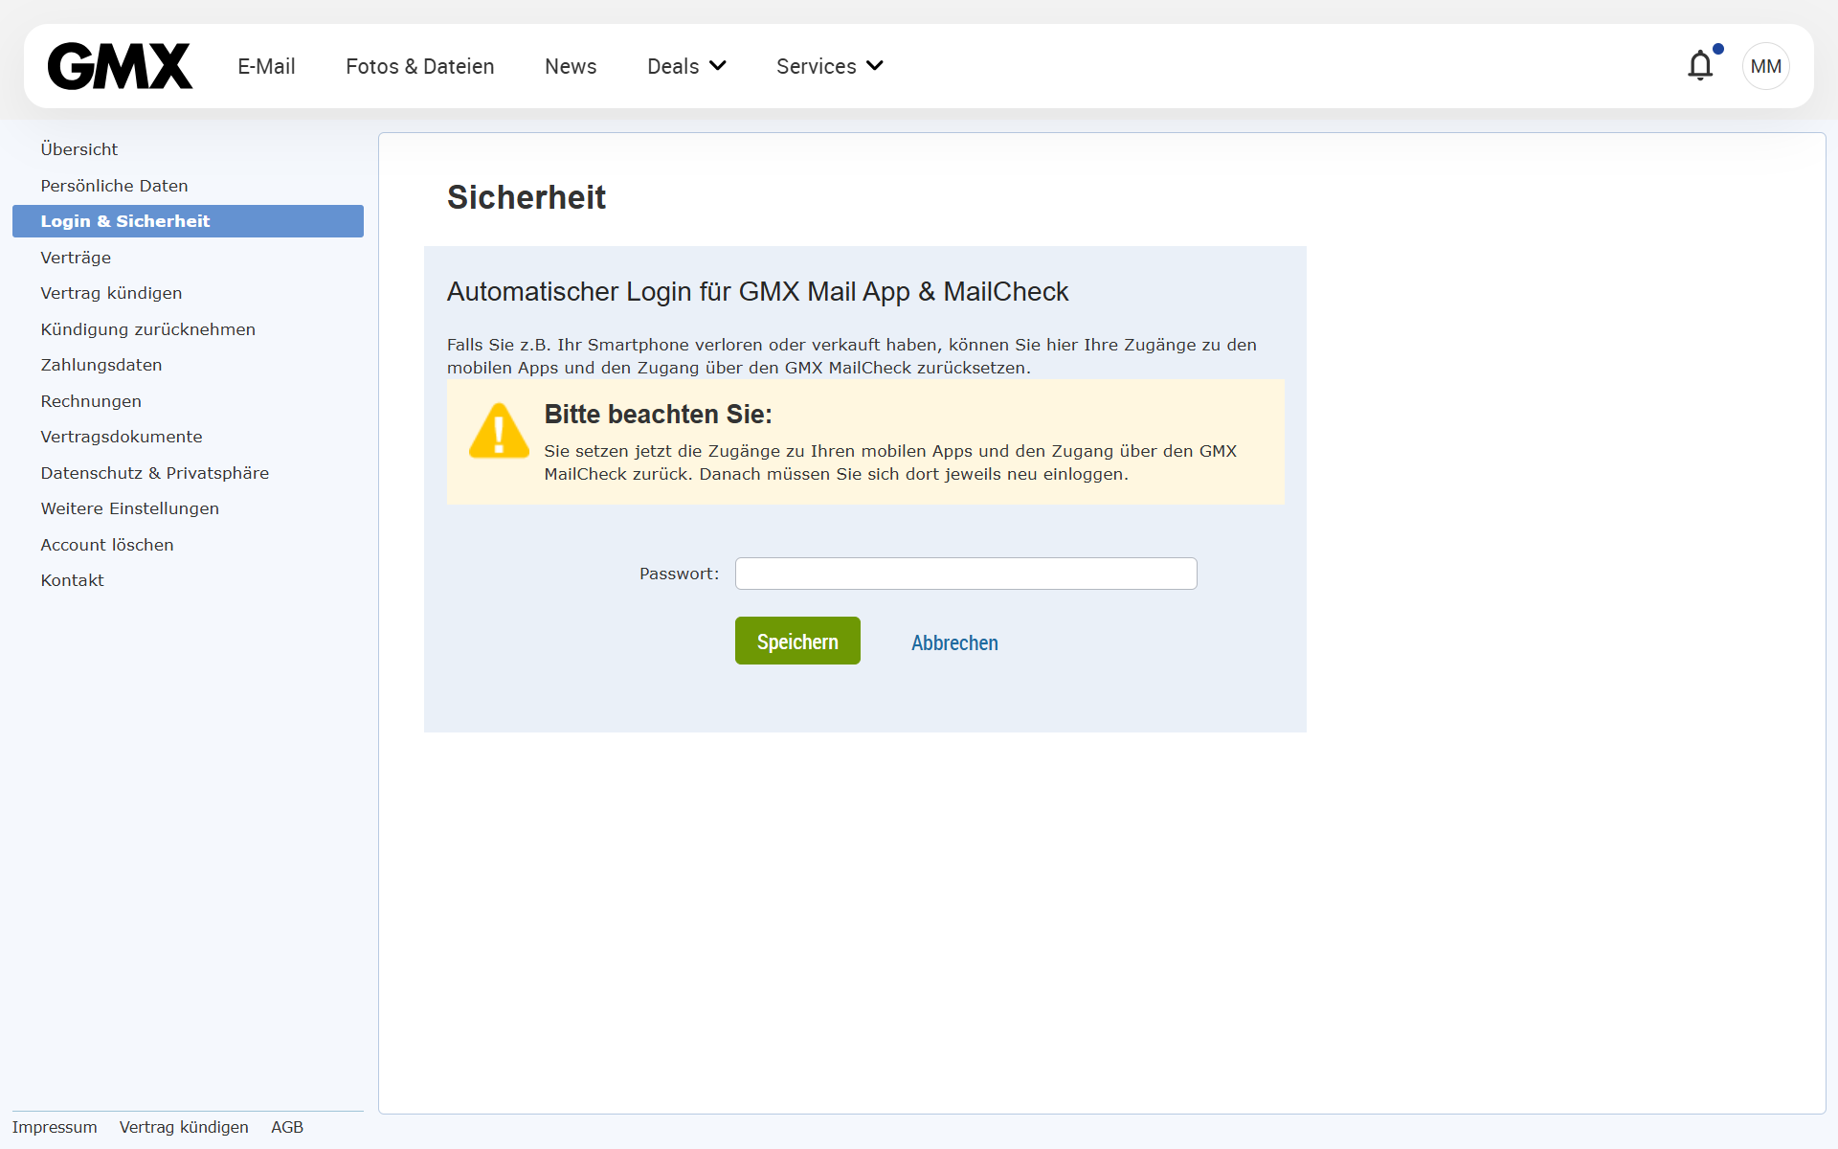Click the Passwort input field

[965, 574]
